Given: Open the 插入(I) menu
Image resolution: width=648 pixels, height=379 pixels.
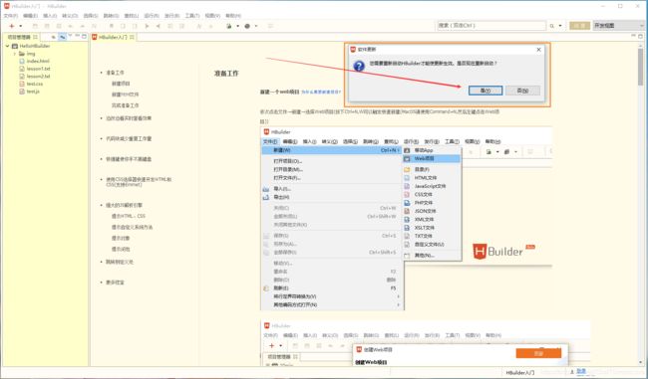Looking at the screenshot, I should [x=50, y=16].
